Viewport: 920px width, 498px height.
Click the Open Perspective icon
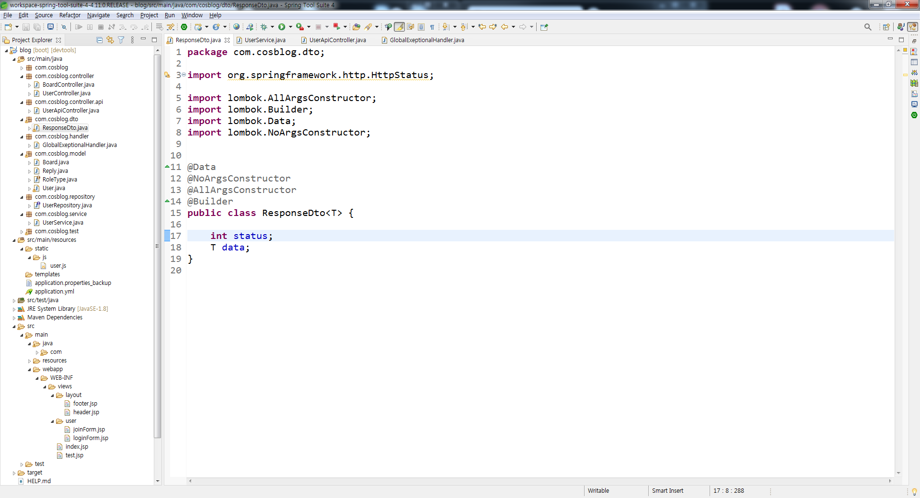click(886, 27)
